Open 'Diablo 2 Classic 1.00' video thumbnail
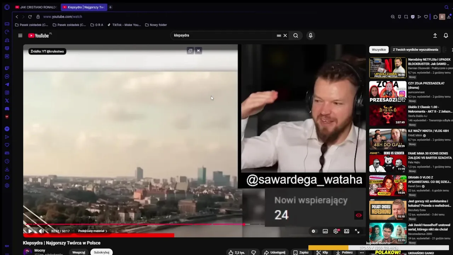Image resolution: width=453 pixels, height=255 pixels. pyautogui.click(x=388, y=115)
